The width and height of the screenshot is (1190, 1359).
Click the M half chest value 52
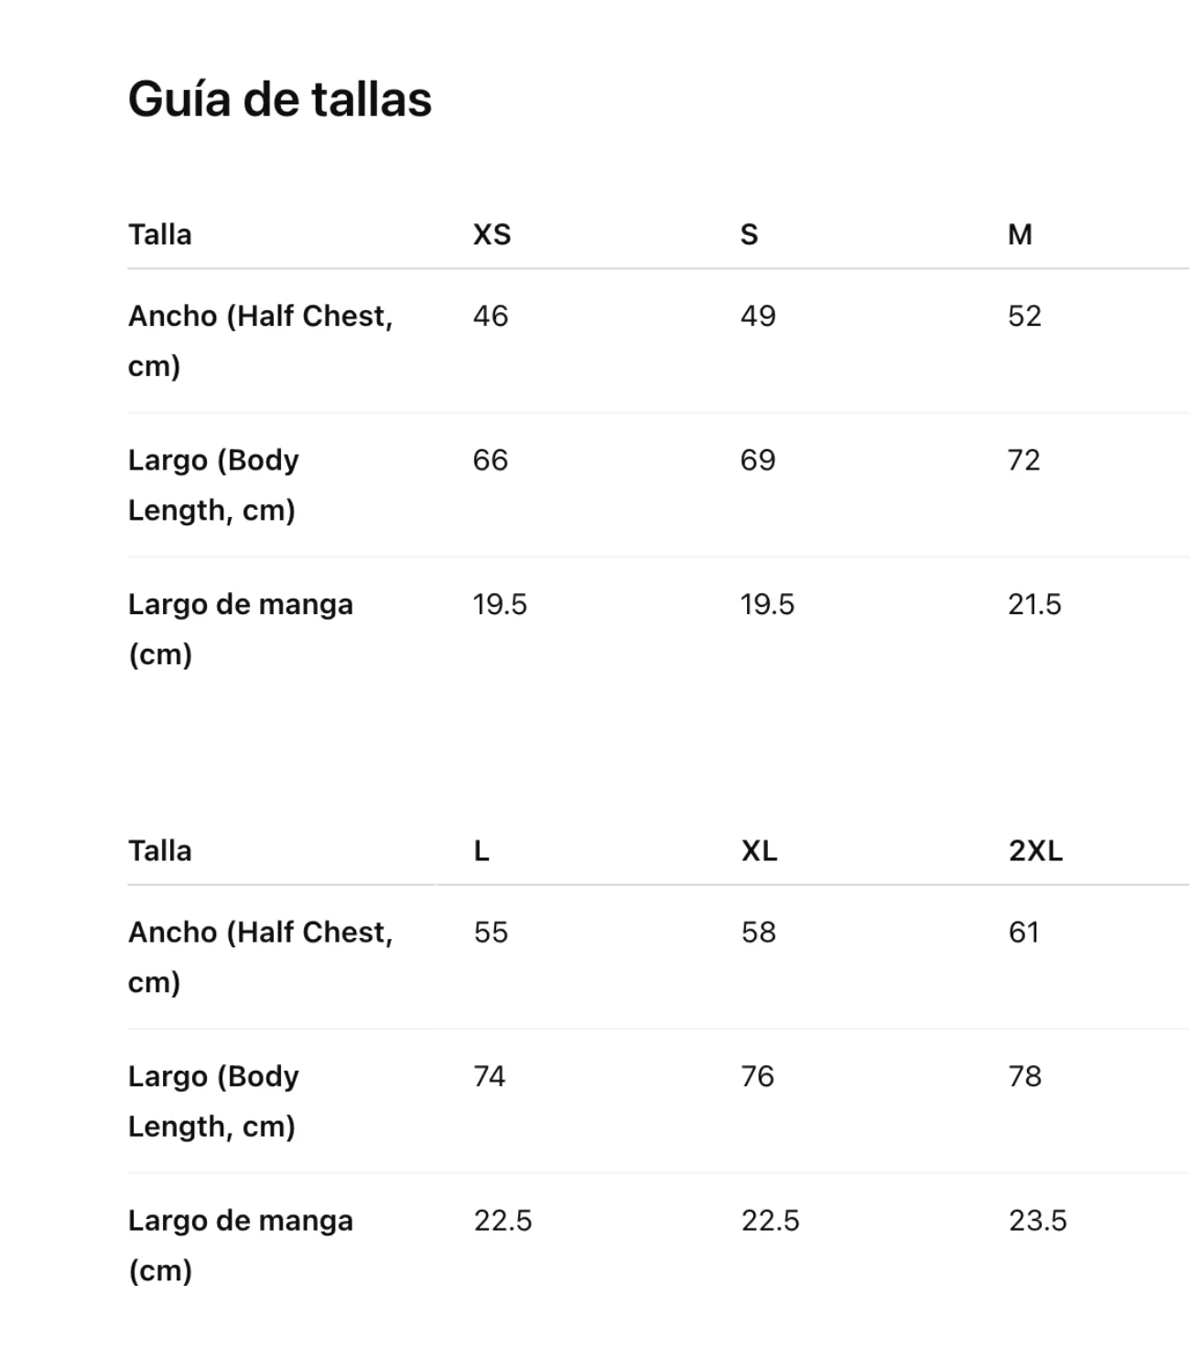click(x=1024, y=316)
